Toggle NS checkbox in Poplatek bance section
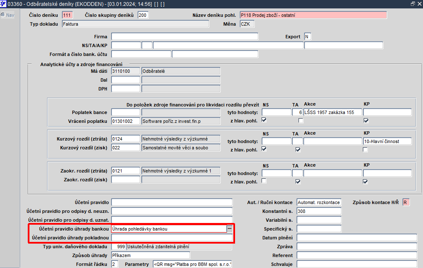The image size is (423, 268). 264,120
